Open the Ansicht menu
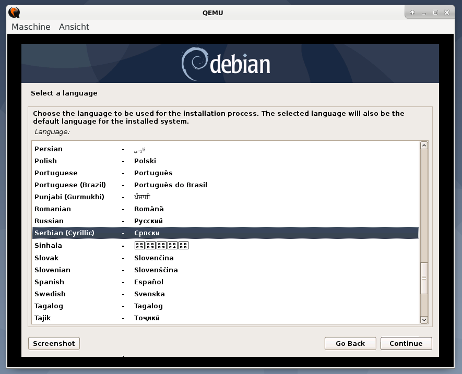 (x=74, y=27)
